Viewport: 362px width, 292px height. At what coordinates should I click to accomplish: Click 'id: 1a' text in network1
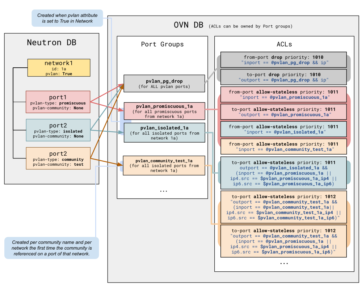(59, 69)
